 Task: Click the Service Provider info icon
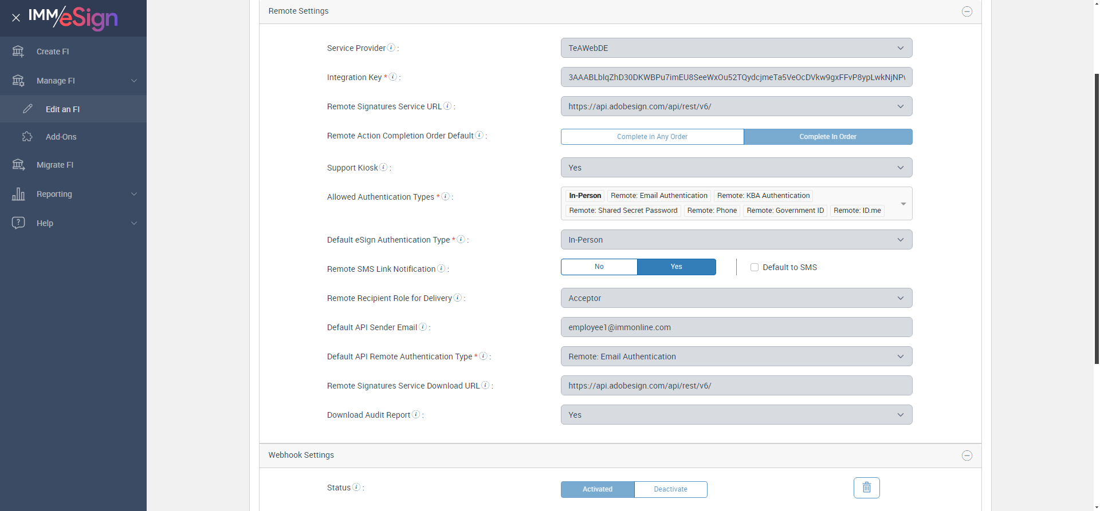click(391, 48)
